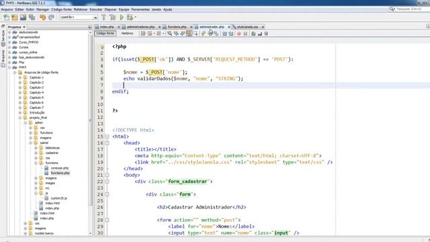This screenshot has height=242, width=430.
Task: Click the word endif; on line 8
Action: [x=120, y=91]
